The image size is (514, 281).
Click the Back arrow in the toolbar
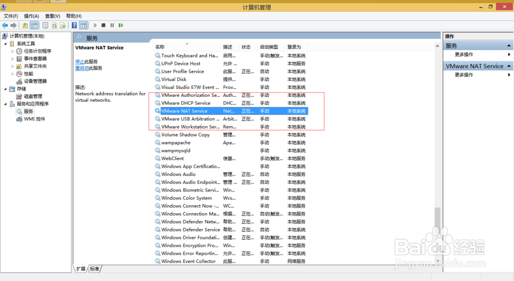[x=5, y=25]
